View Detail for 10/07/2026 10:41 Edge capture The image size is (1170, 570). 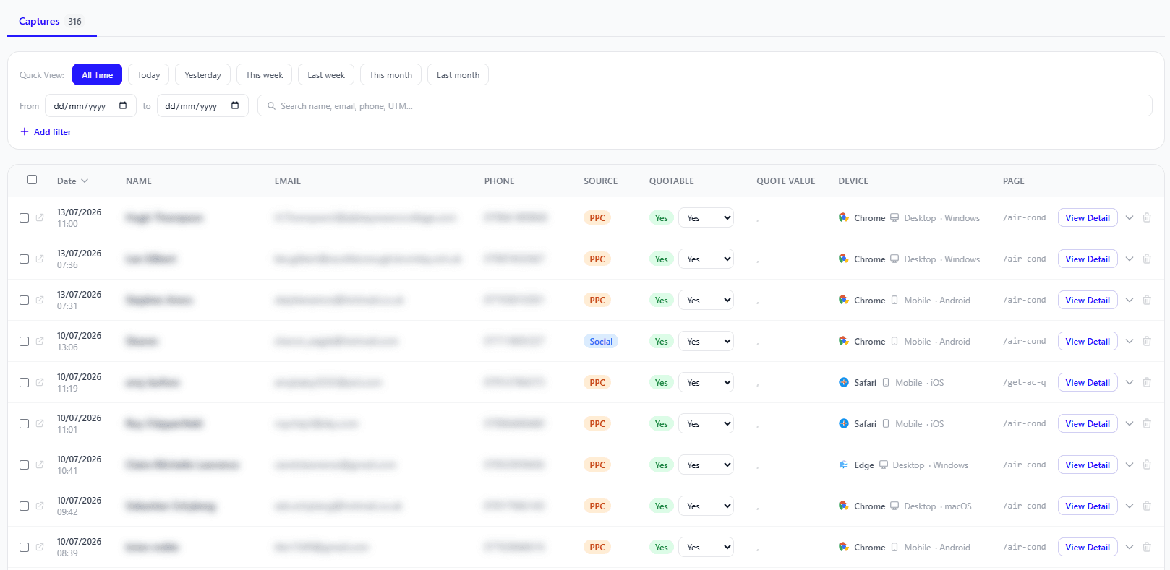1088,465
